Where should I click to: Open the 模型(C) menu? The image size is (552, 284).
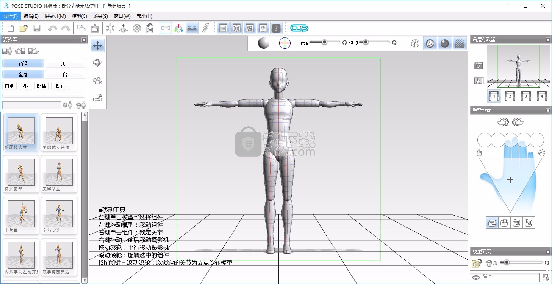click(80, 16)
